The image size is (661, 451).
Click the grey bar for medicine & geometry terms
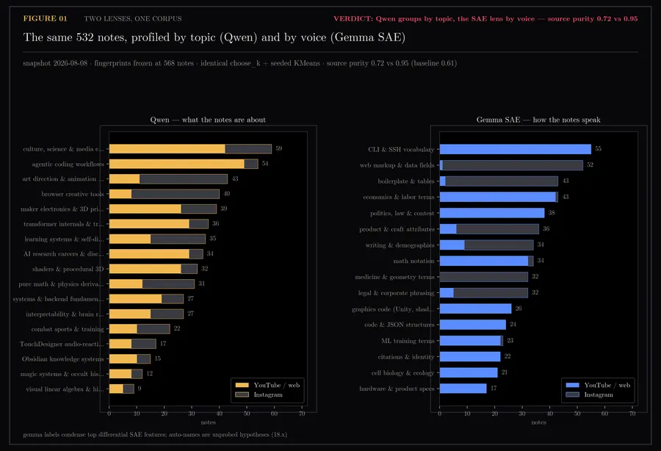coord(483,277)
